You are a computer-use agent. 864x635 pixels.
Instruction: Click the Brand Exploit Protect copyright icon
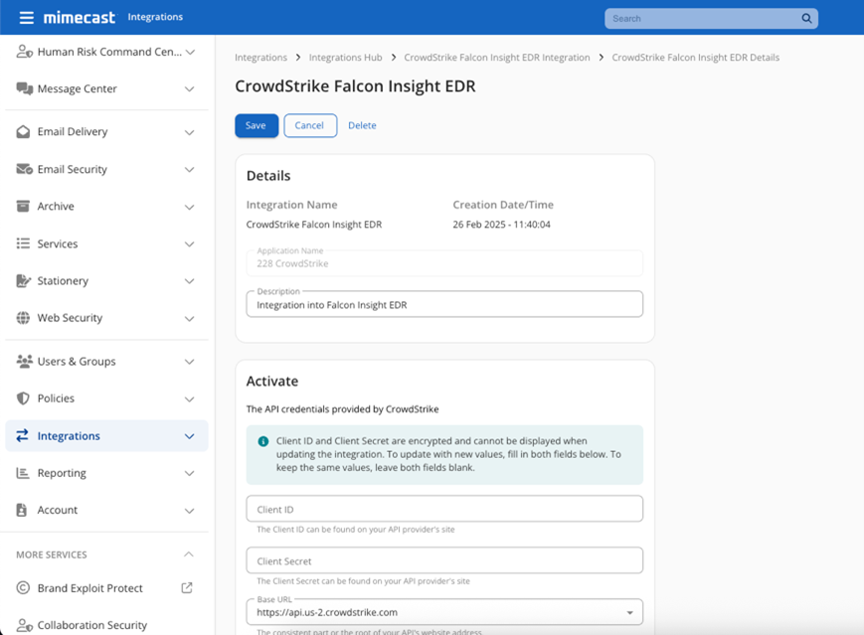click(23, 587)
